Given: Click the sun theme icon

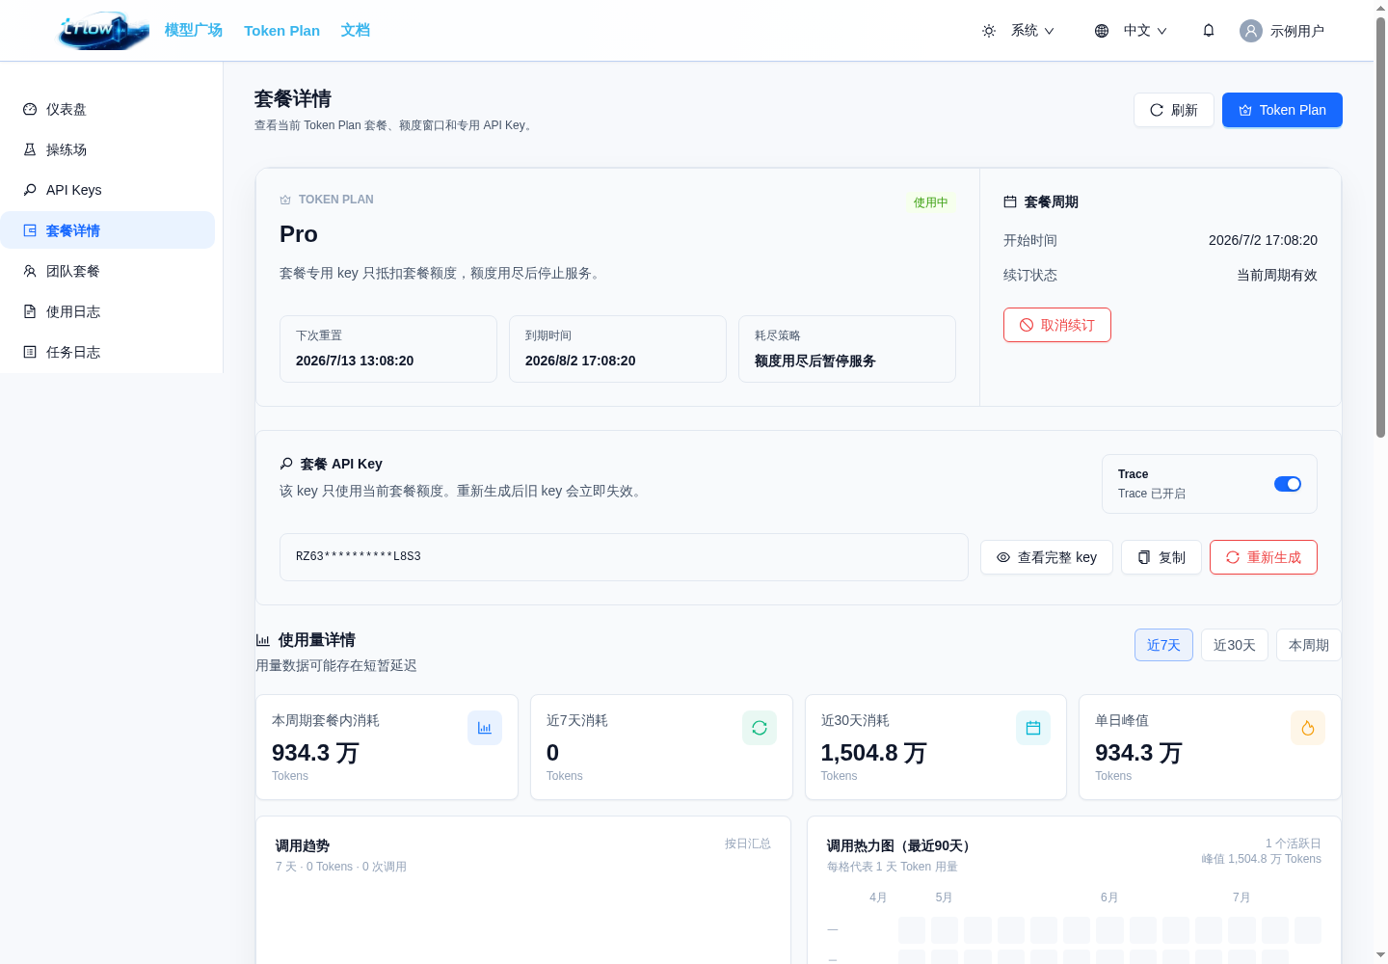Looking at the screenshot, I should (x=989, y=31).
